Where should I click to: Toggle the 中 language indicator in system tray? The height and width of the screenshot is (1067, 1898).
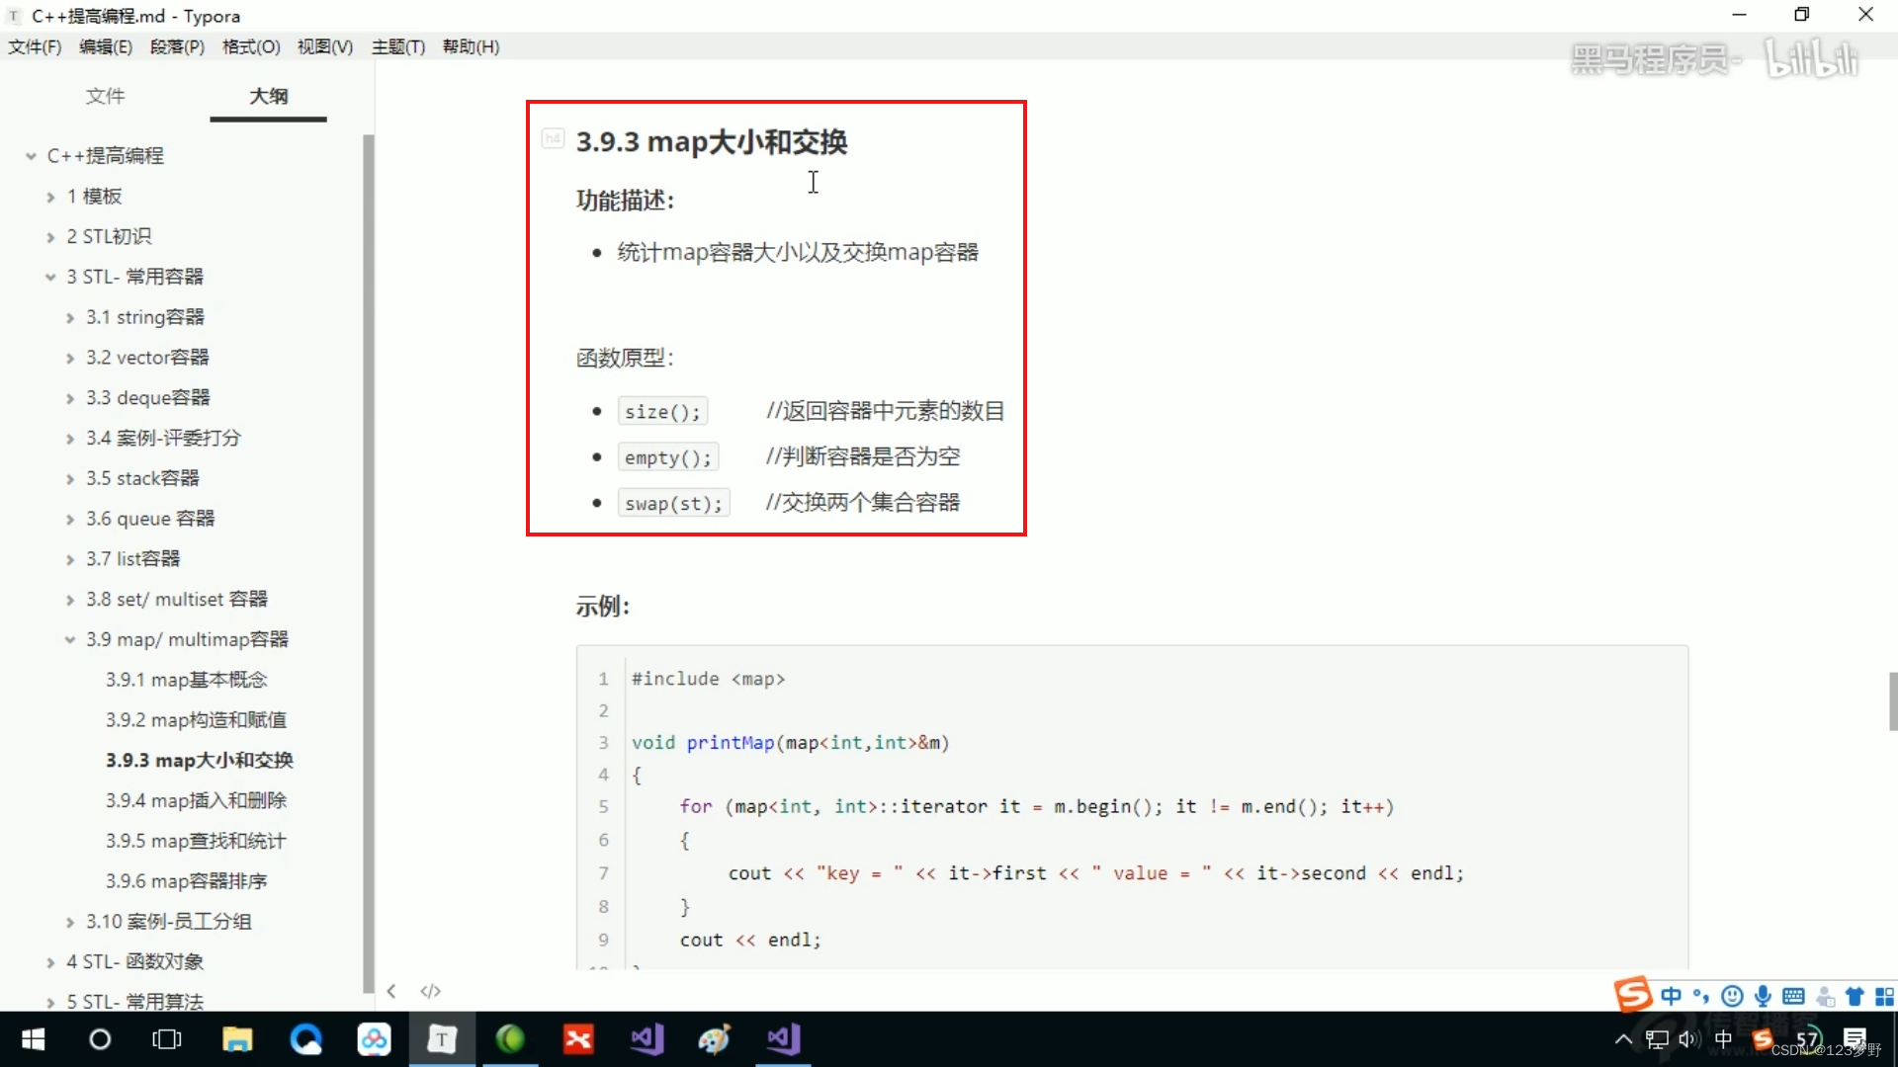[x=1723, y=1038]
